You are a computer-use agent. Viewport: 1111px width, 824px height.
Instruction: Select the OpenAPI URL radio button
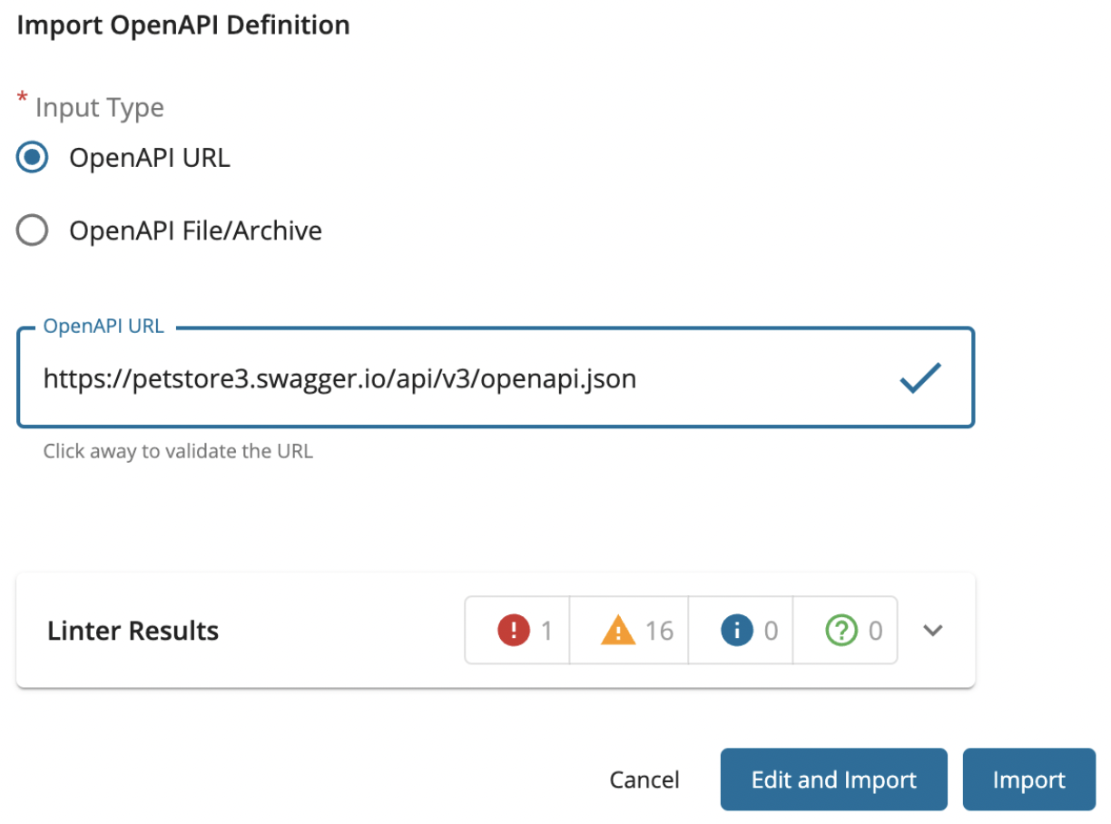point(33,156)
